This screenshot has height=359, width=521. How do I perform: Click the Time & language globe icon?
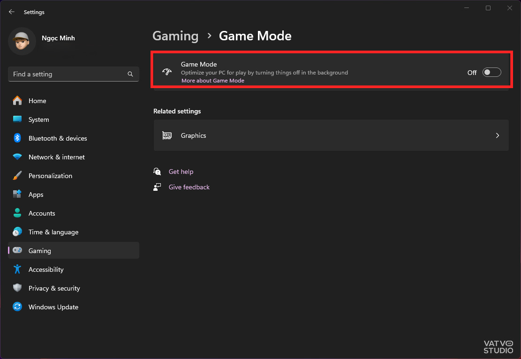pyautogui.click(x=17, y=232)
